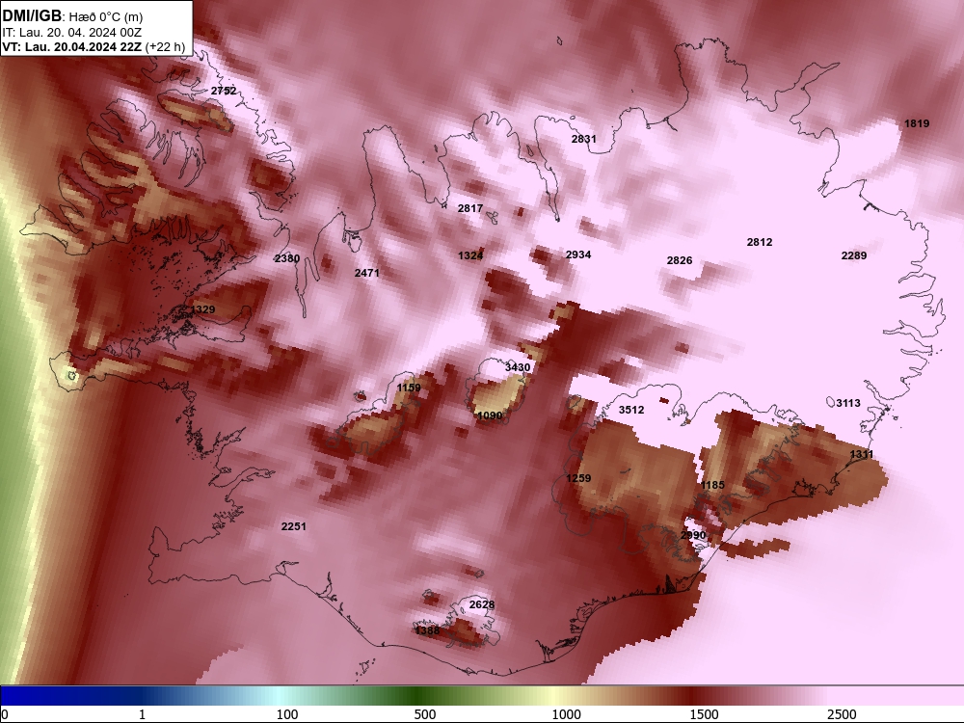This screenshot has height=723, width=964.
Task: Click the map value 2817
Action: click(x=470, y=208)
